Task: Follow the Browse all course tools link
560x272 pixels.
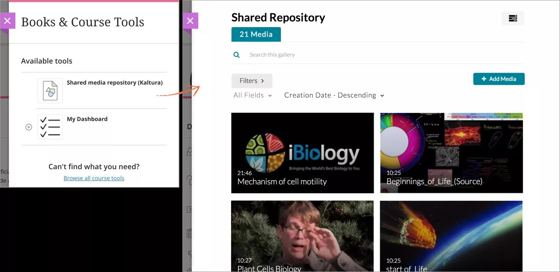Action: click(94, 178)
